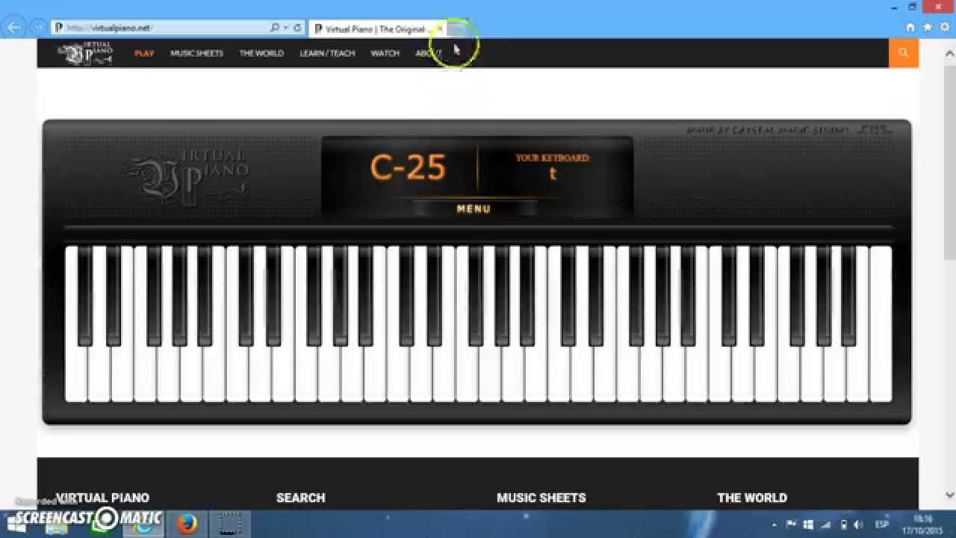The width and height of the screenshot is (956, 538).
Task: Click the orange site search button
Action: (904, 53)
